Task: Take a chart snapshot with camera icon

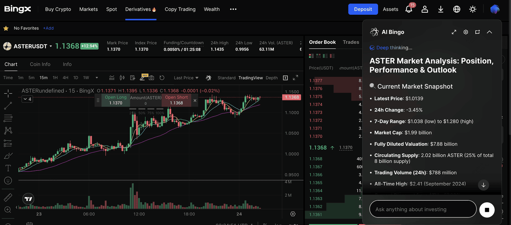Action: coord(151,78)
